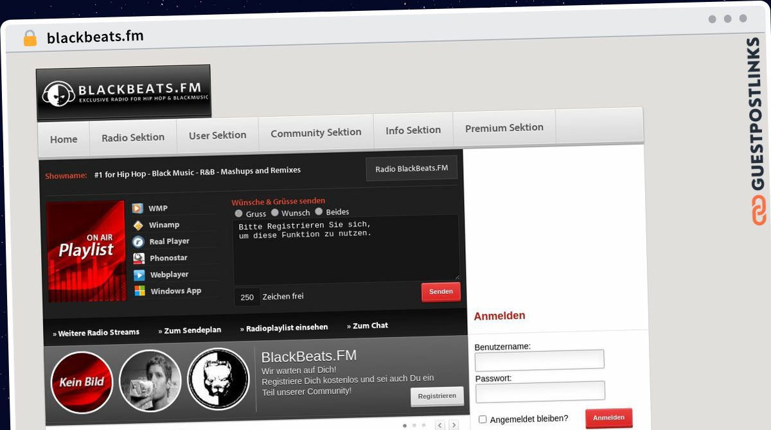Click the WMP stream link text

(158, 209)
